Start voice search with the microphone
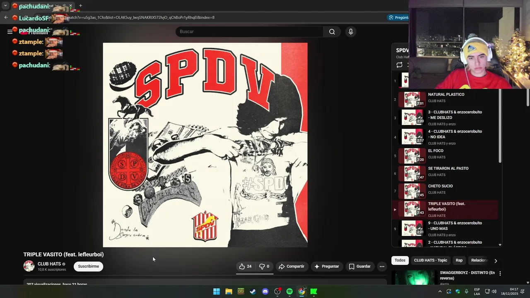 pyautogui.click(x=351, y=32)
